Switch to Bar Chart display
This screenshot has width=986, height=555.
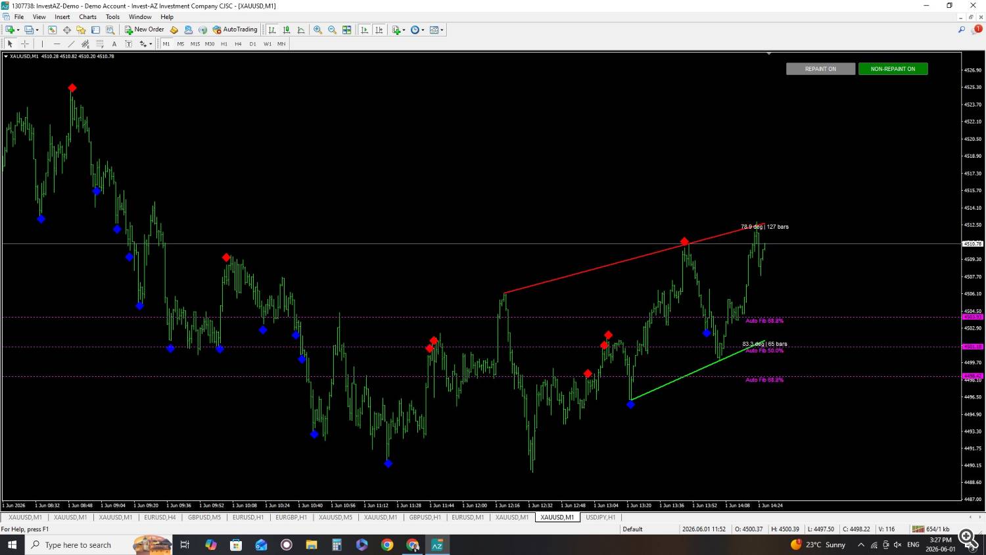(x=272, y=30)
